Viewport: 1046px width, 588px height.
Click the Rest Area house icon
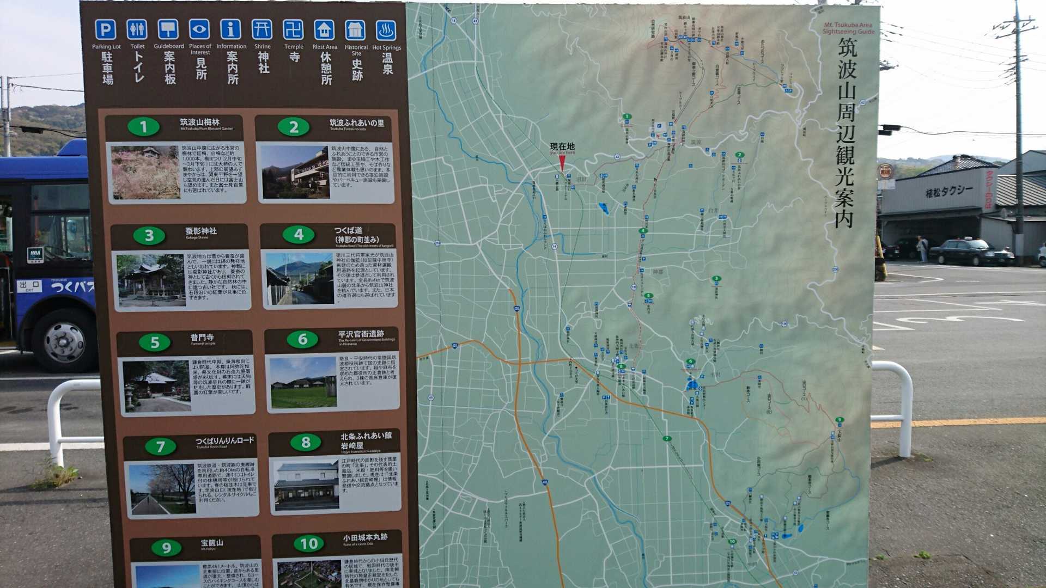tap(324, 30)
